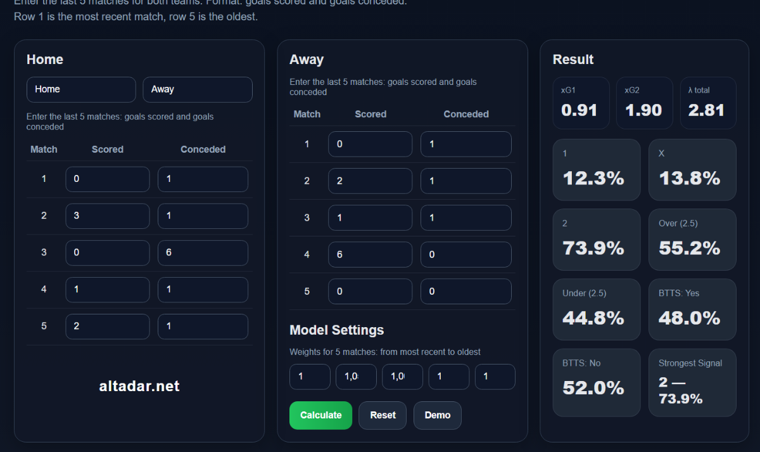Screen dimensions: 760x452
Task: Click the green Calculate button
Action: (320, 415)
